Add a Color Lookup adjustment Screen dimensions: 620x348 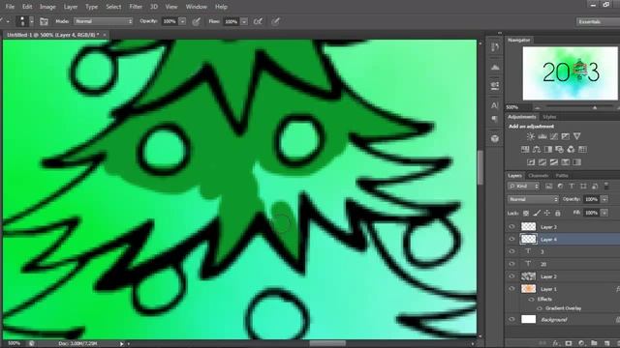582,150
